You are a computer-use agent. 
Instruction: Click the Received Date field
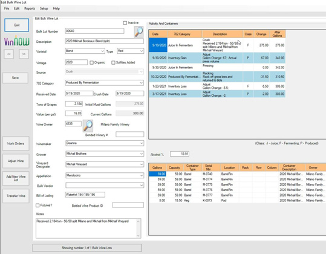pyautogui.click(x=79, y=94)
